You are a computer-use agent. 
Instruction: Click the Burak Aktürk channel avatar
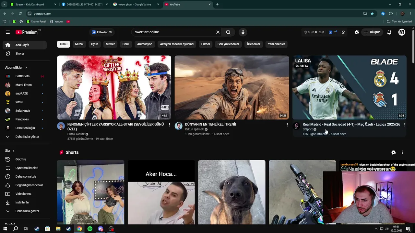(x=61, y=126)
